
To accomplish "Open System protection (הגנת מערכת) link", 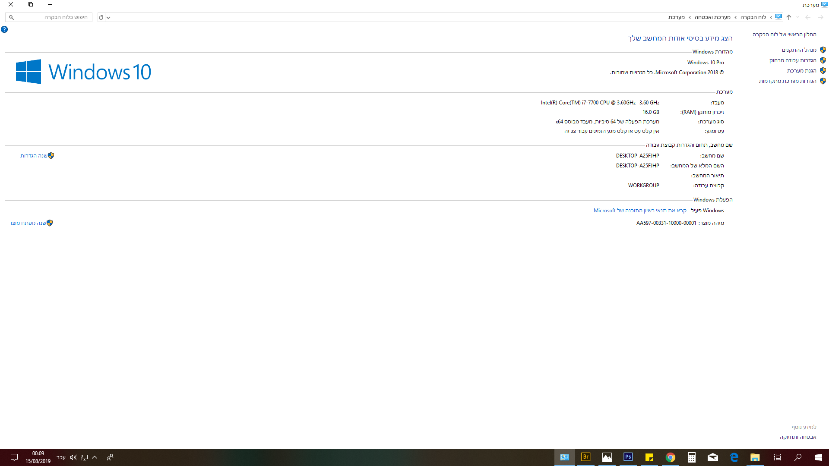I will click(801, 71).
